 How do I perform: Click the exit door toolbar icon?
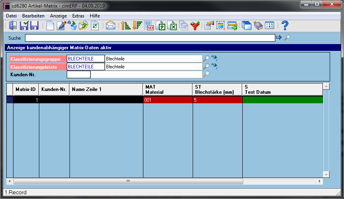tap(13, 26)
